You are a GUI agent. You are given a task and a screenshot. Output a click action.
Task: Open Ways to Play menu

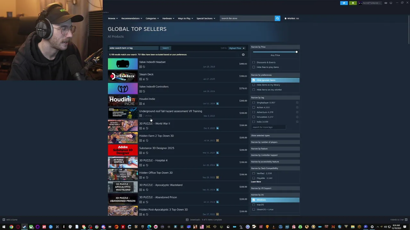185,18
